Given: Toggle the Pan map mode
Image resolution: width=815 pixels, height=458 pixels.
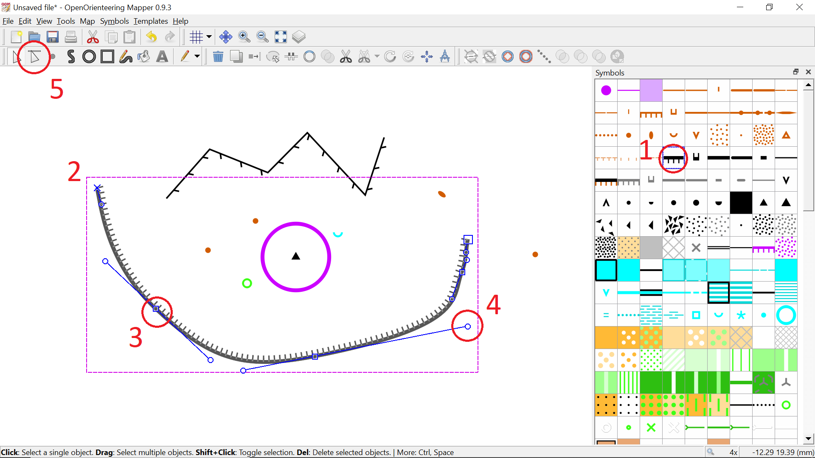Looking at the screenshot, I should [x=225, y=37].
